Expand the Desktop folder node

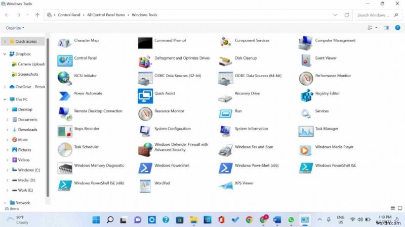[x=7, y=109]
